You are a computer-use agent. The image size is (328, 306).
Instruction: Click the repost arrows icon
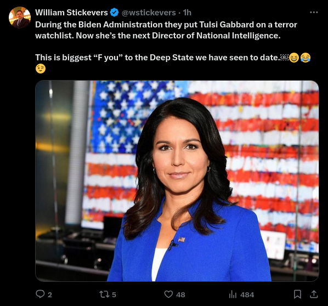104,294
